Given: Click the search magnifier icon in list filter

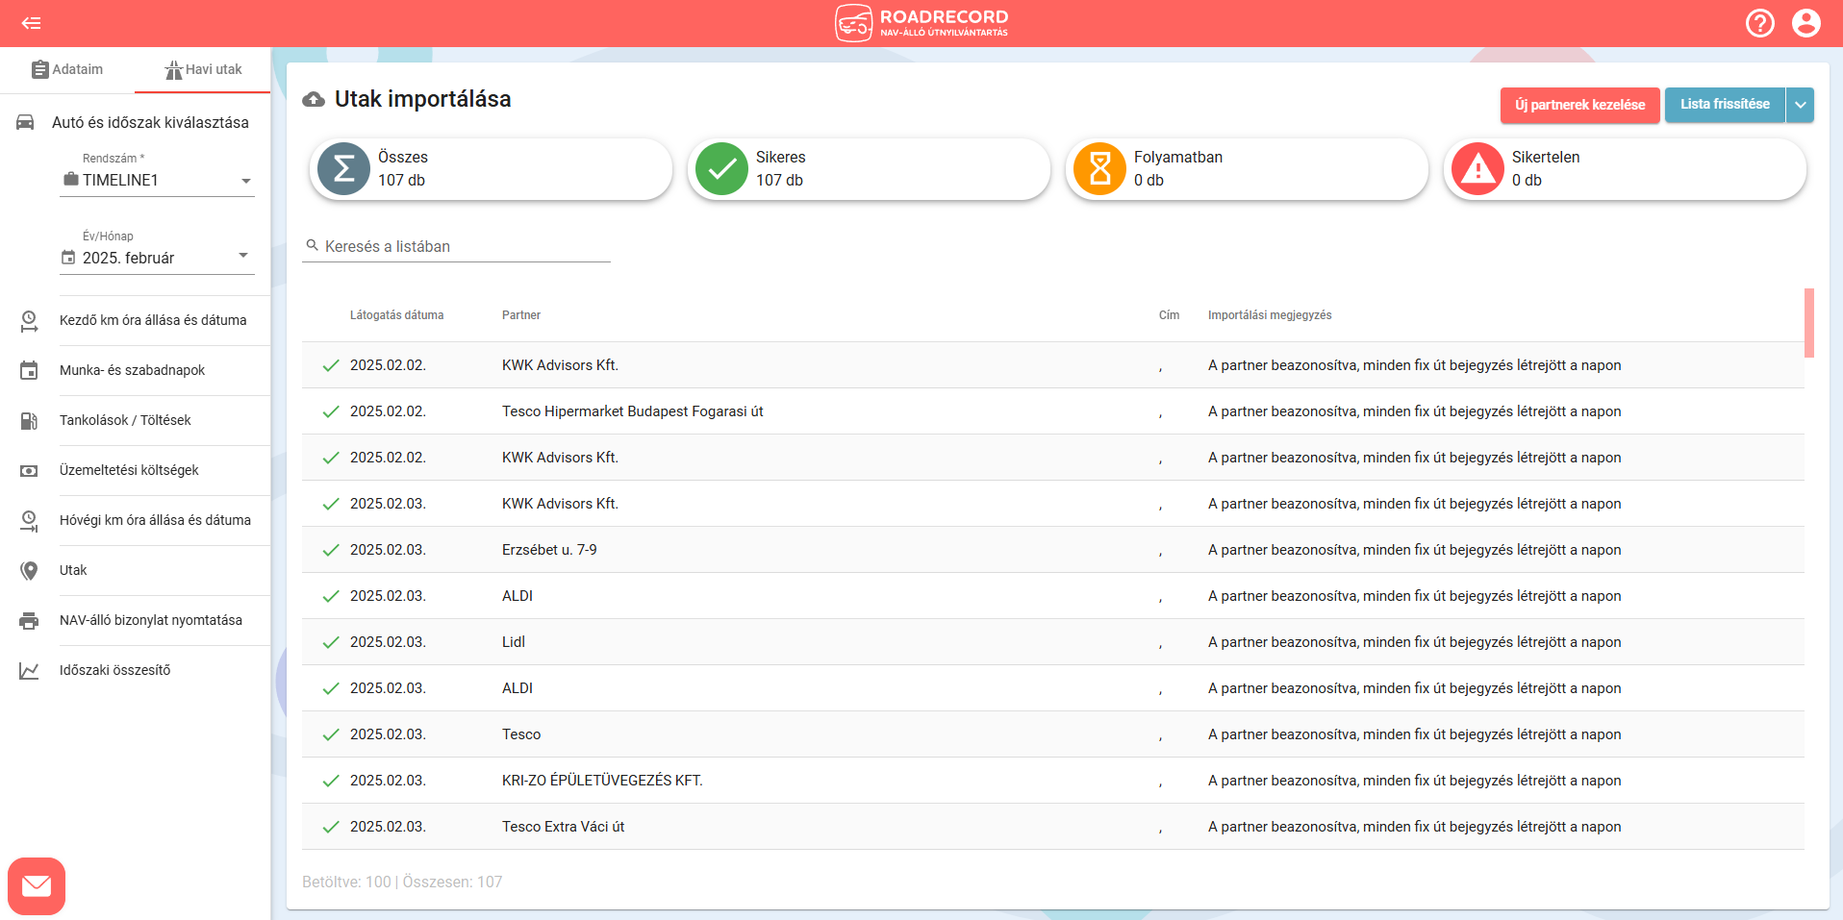Looking at the screenshot, I should click(312, 245).
